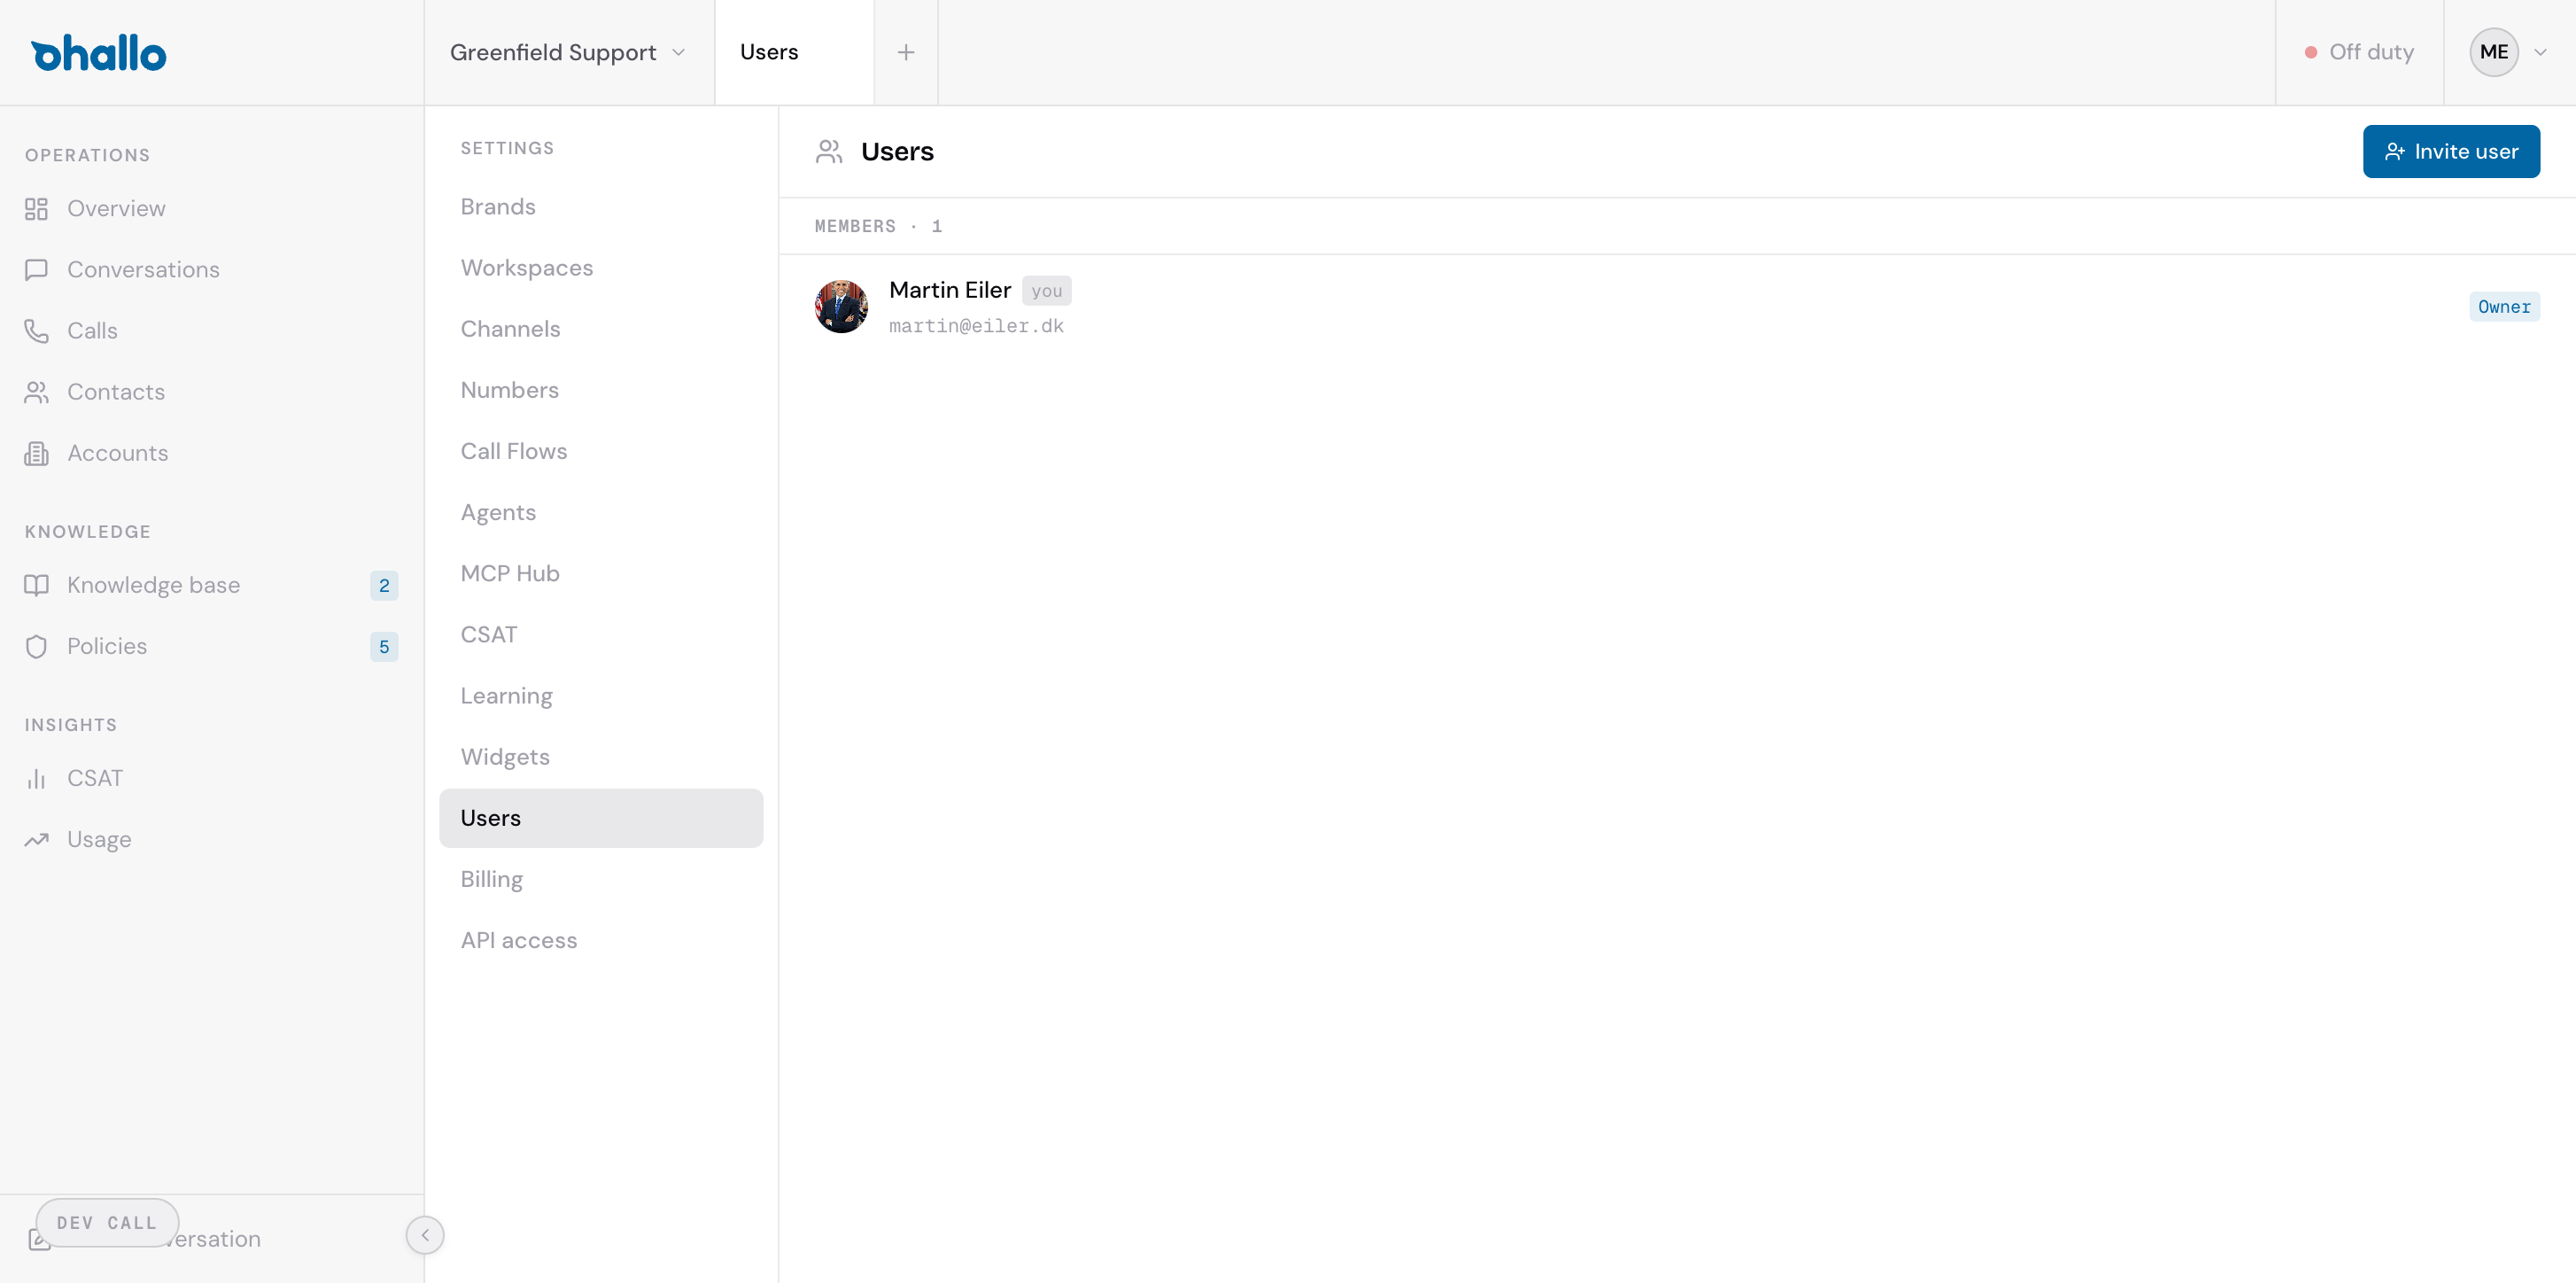Click the ME profile avatar
2576x1283 pixels.
tap(2493, 52)
